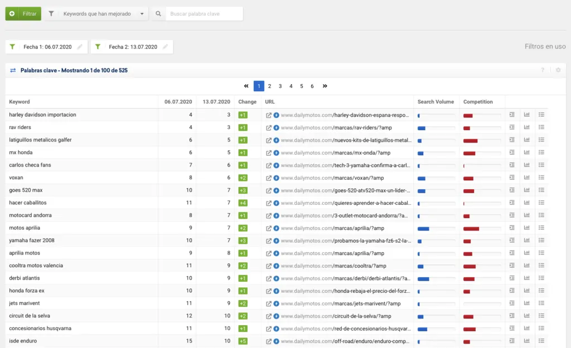
Task: Select page 3 in pagination
Action: [x=280, y=86]
